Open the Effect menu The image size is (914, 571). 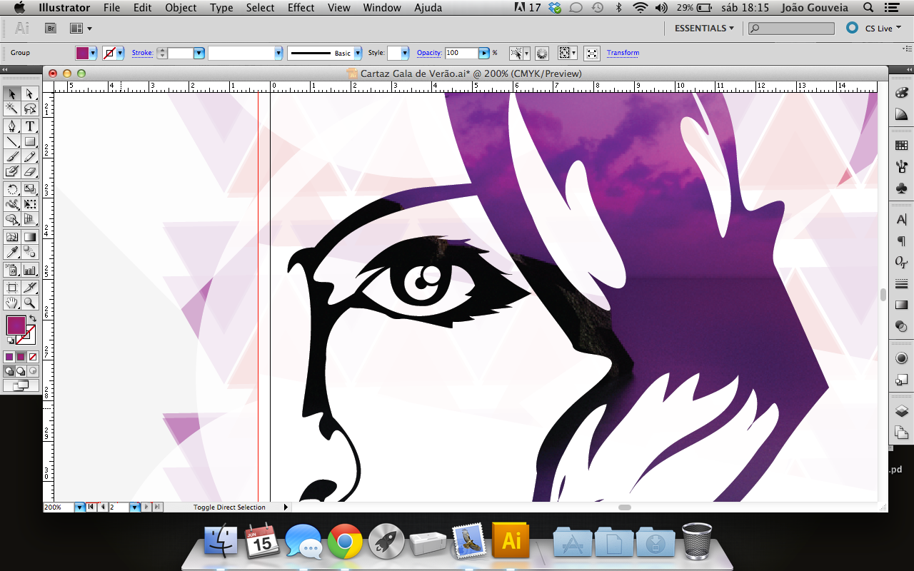[x=301, y=8]
